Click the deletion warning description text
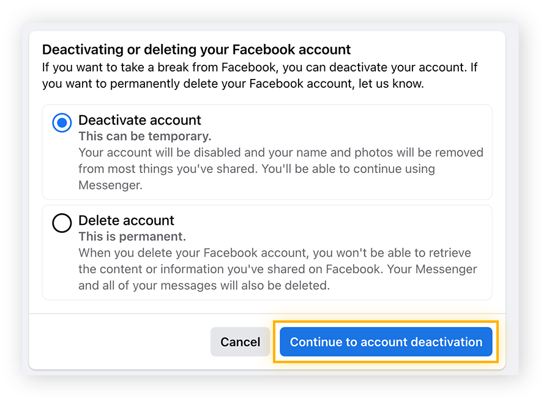This screenshot has height=398, width=541. coord(275,268)
